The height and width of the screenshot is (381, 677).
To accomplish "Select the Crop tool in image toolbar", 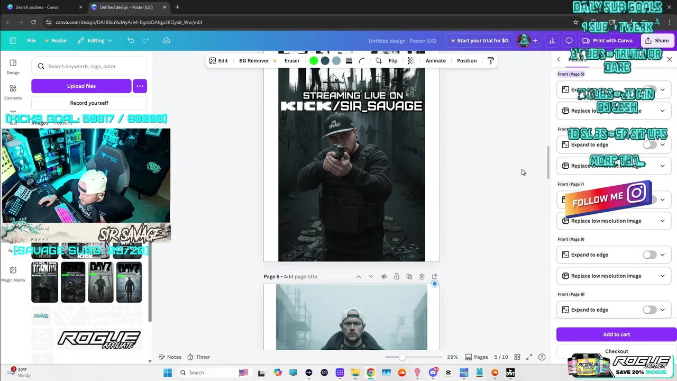I will [379, 61].
